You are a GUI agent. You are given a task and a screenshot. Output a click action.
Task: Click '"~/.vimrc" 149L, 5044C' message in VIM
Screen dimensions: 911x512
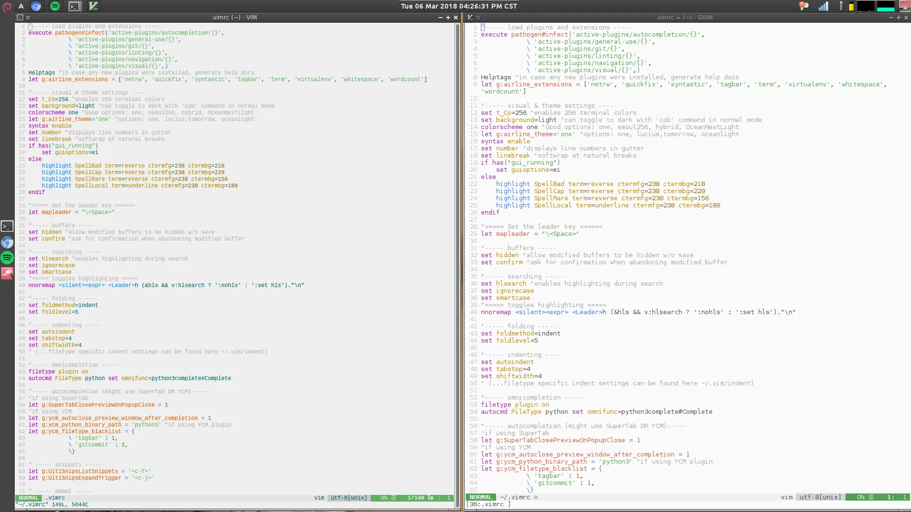pos(52,504)
